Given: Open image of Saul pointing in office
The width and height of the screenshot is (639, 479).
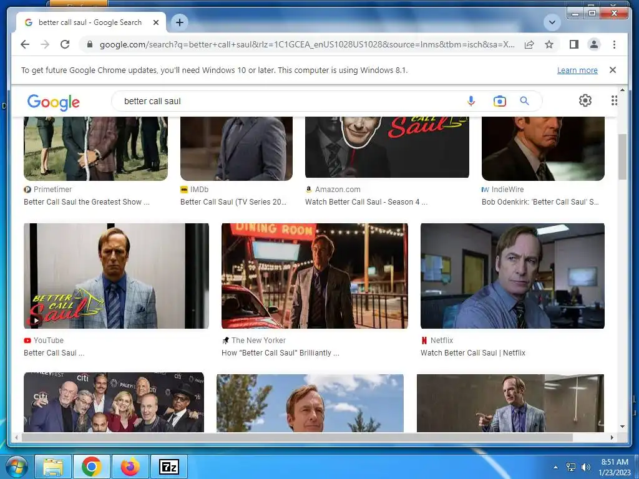Looking at the screenshot, I should pos(510,404).
